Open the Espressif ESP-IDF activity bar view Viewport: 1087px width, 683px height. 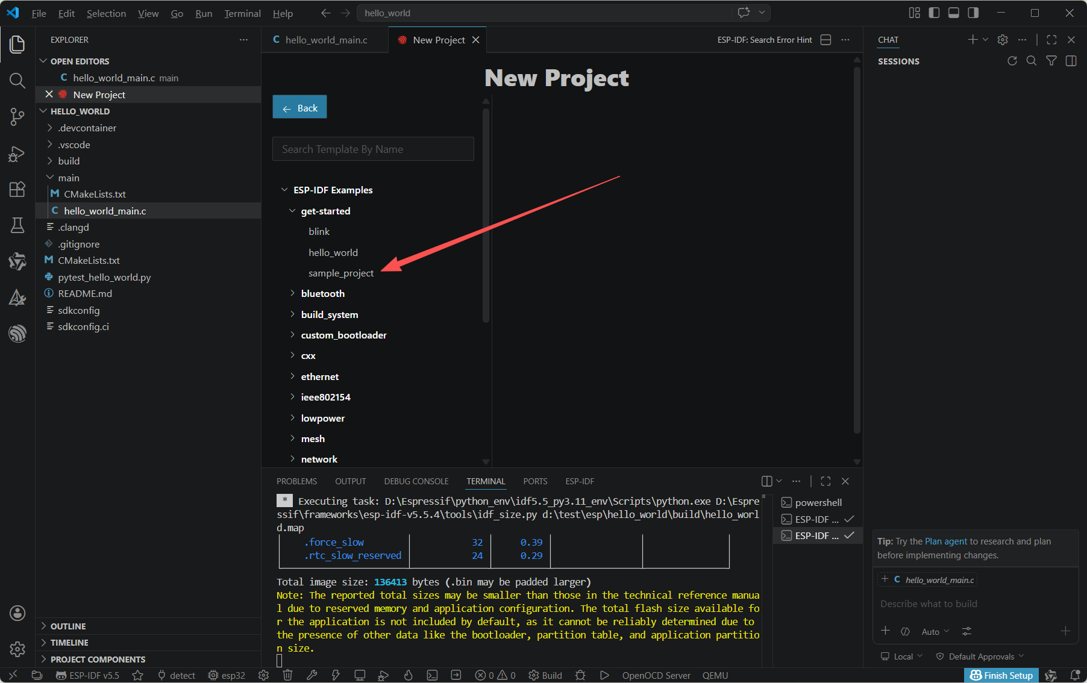[x=17, y=333]
